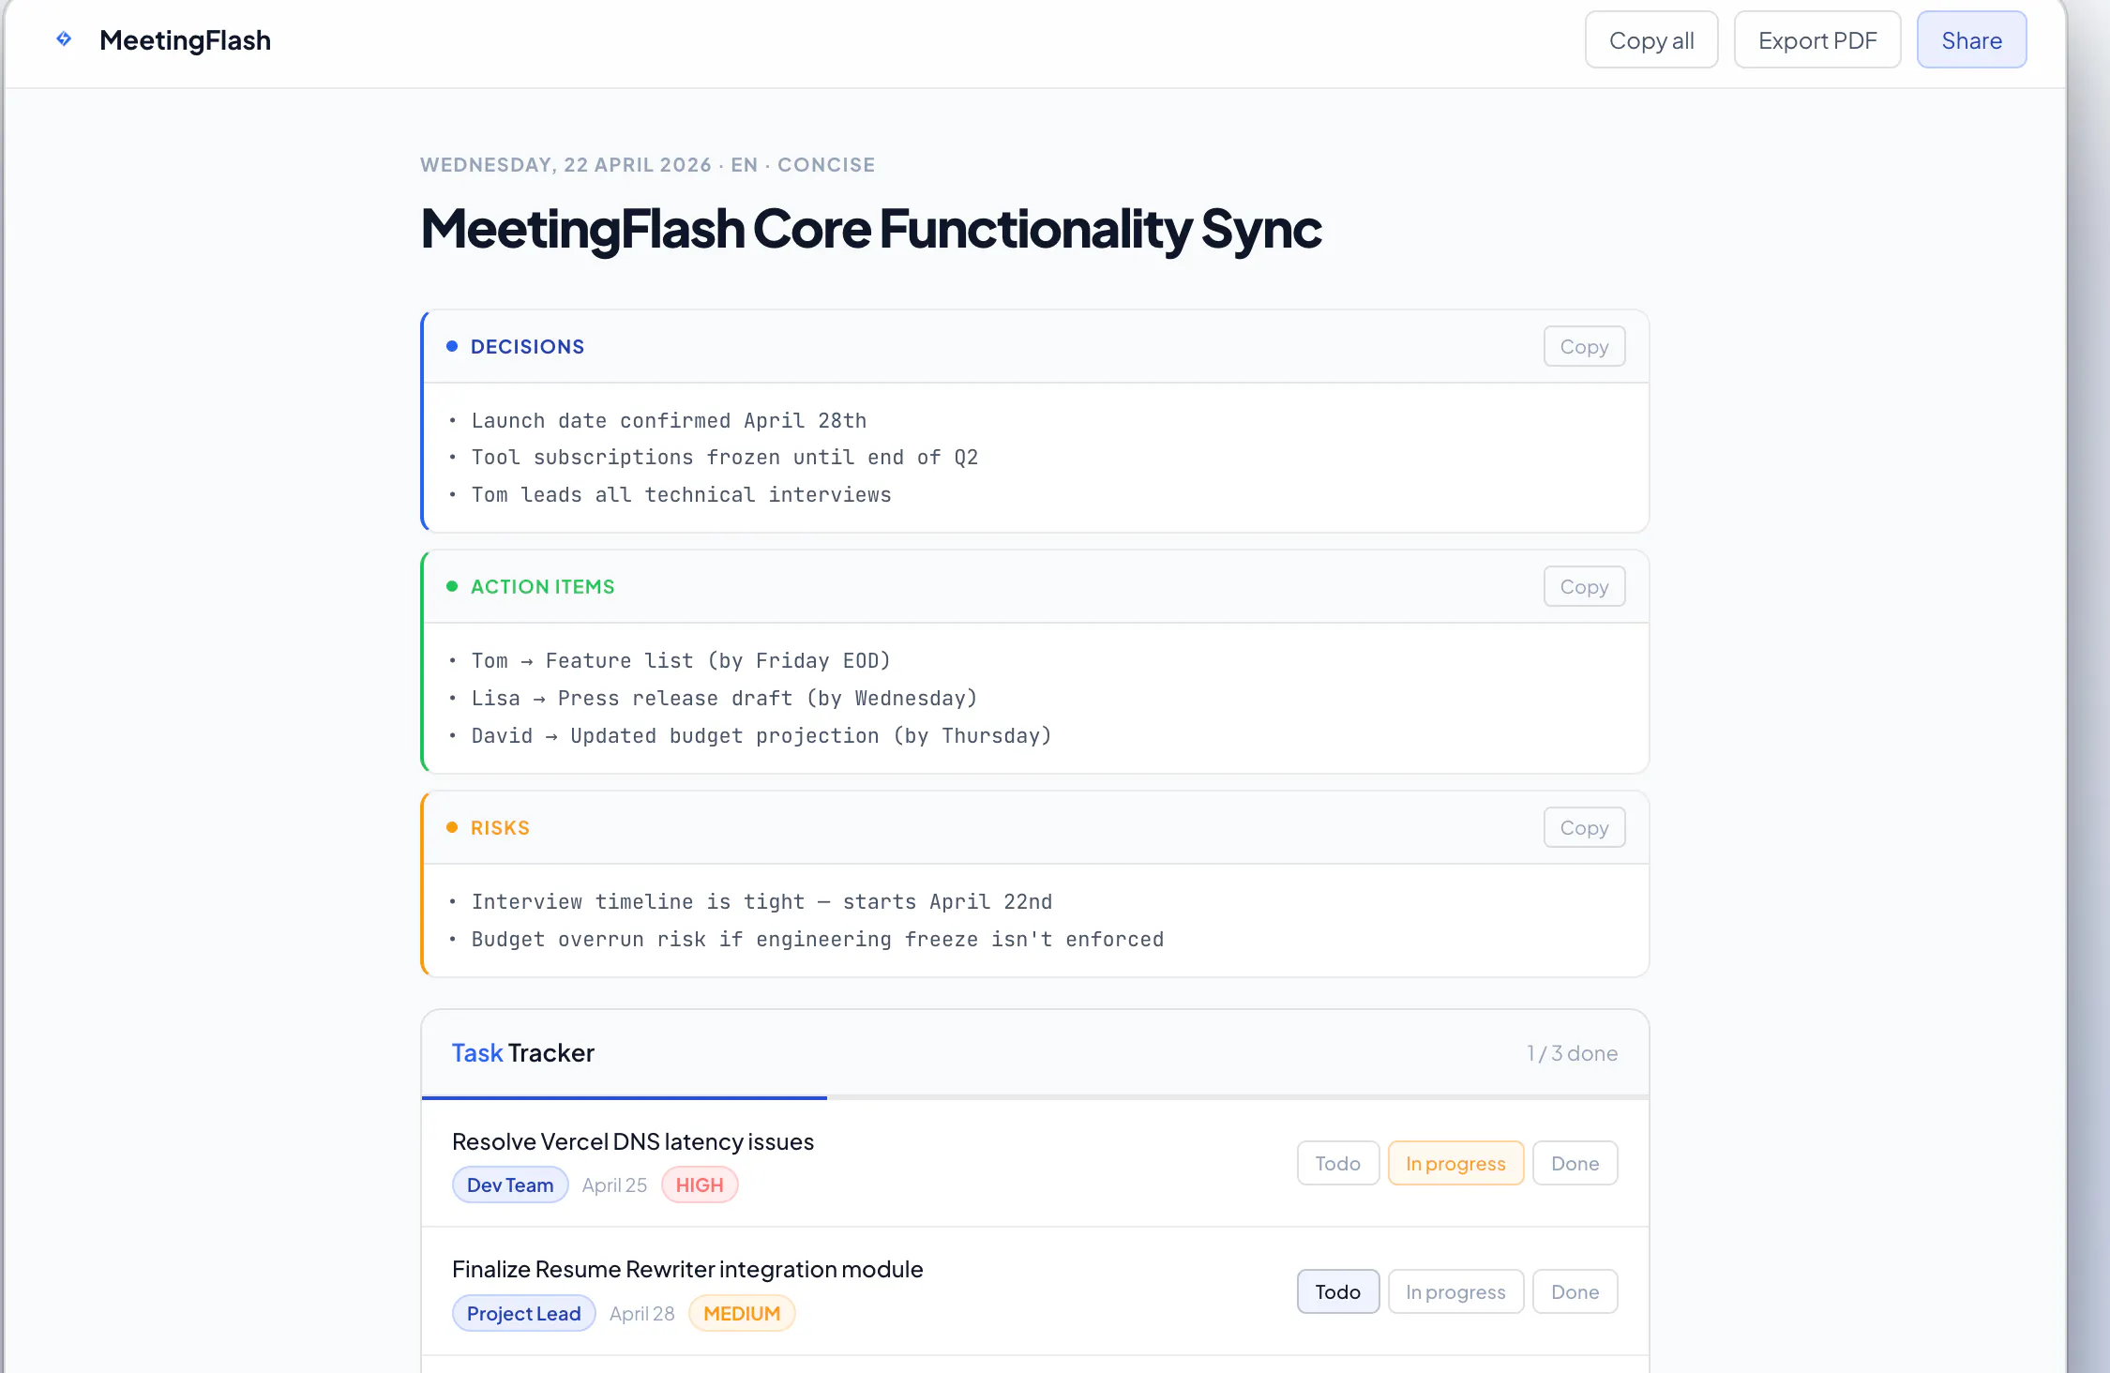Screen dimensions: 2110x1373
Task: Click the MEDIUM priority badge
Action: pyautogui.click(x=742, y=1313)
